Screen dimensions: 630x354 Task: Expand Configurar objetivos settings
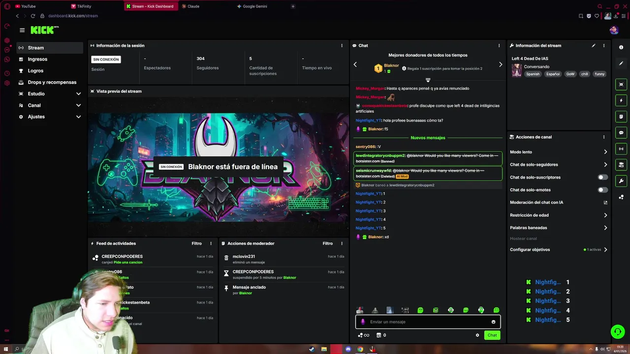pos(605,249)
